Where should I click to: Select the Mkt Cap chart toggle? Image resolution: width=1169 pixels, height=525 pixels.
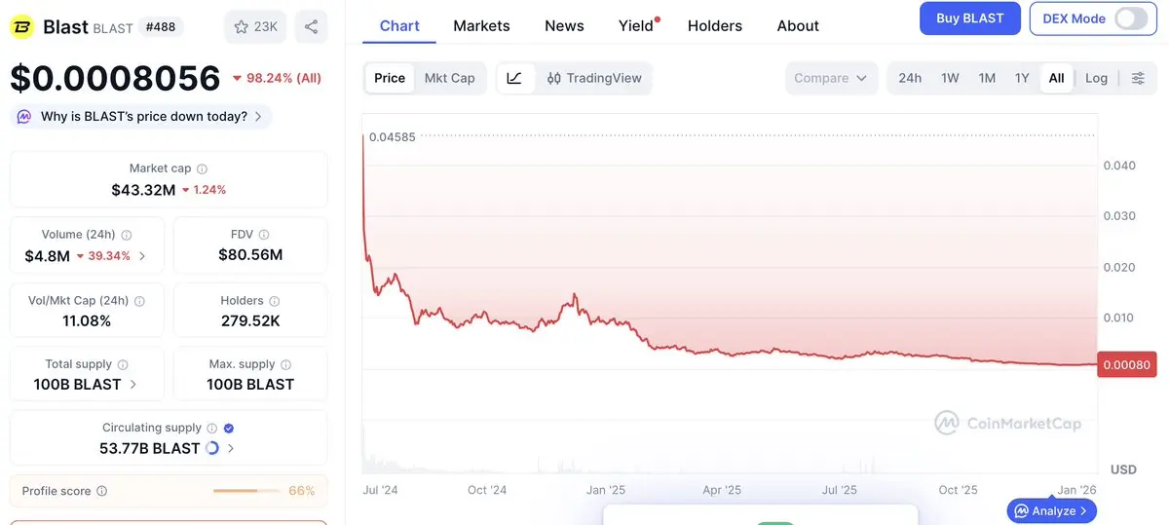pos(449,78)
